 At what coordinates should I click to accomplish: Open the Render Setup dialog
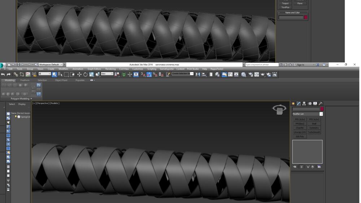(251, 74)
